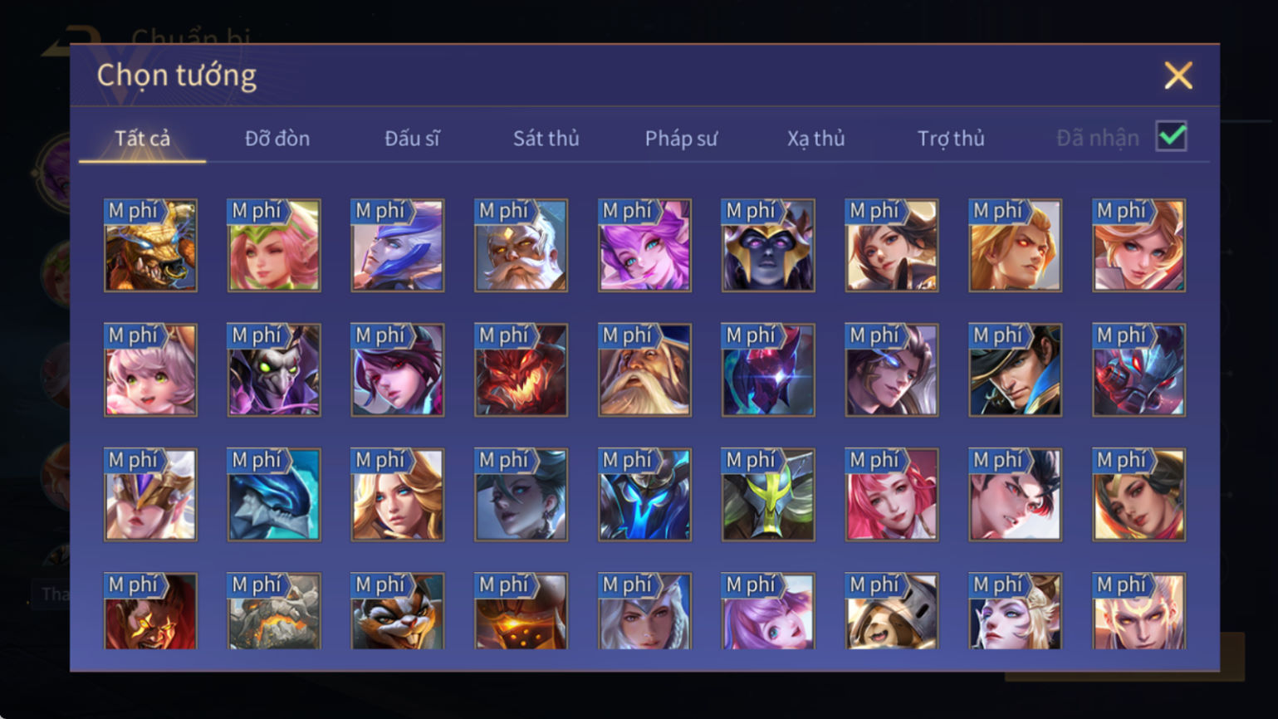The width and height of the screenshot is (1278, 719).
Task: Switch to the Đỡ đòn tab
Action: tap(277, 138)
